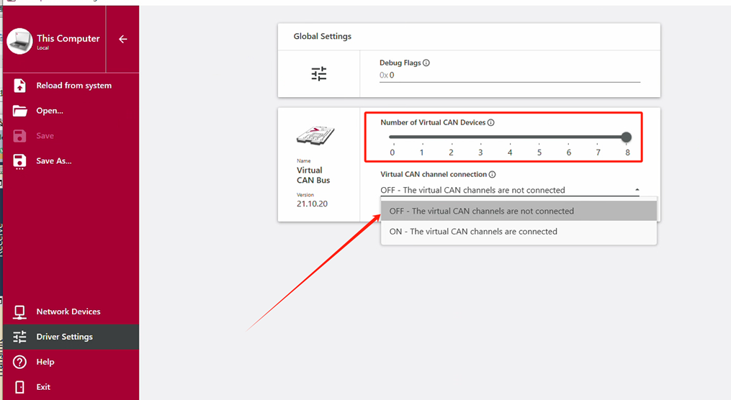This screenshot has width=731, height=400.
Task: Click info icon next to Number of Virtual CAN Devices
Action: point(491,123)
